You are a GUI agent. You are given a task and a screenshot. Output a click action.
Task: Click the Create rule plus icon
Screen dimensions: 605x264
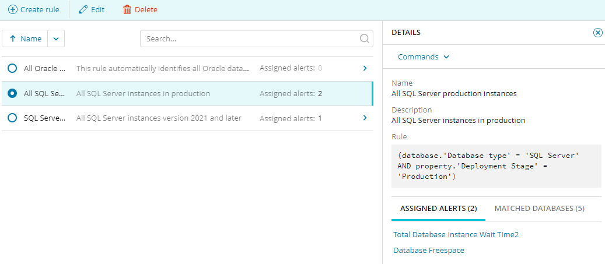tap(12, 10)
